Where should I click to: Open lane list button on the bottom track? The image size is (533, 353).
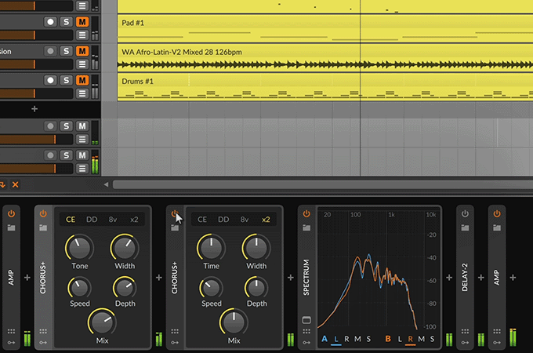coord(82,169)
